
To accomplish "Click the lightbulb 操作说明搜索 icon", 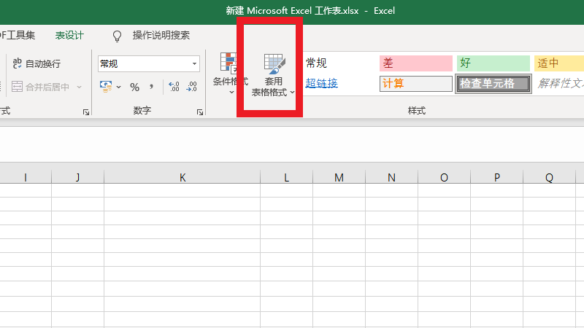I will pyautogui.click(x=117, y=36).
